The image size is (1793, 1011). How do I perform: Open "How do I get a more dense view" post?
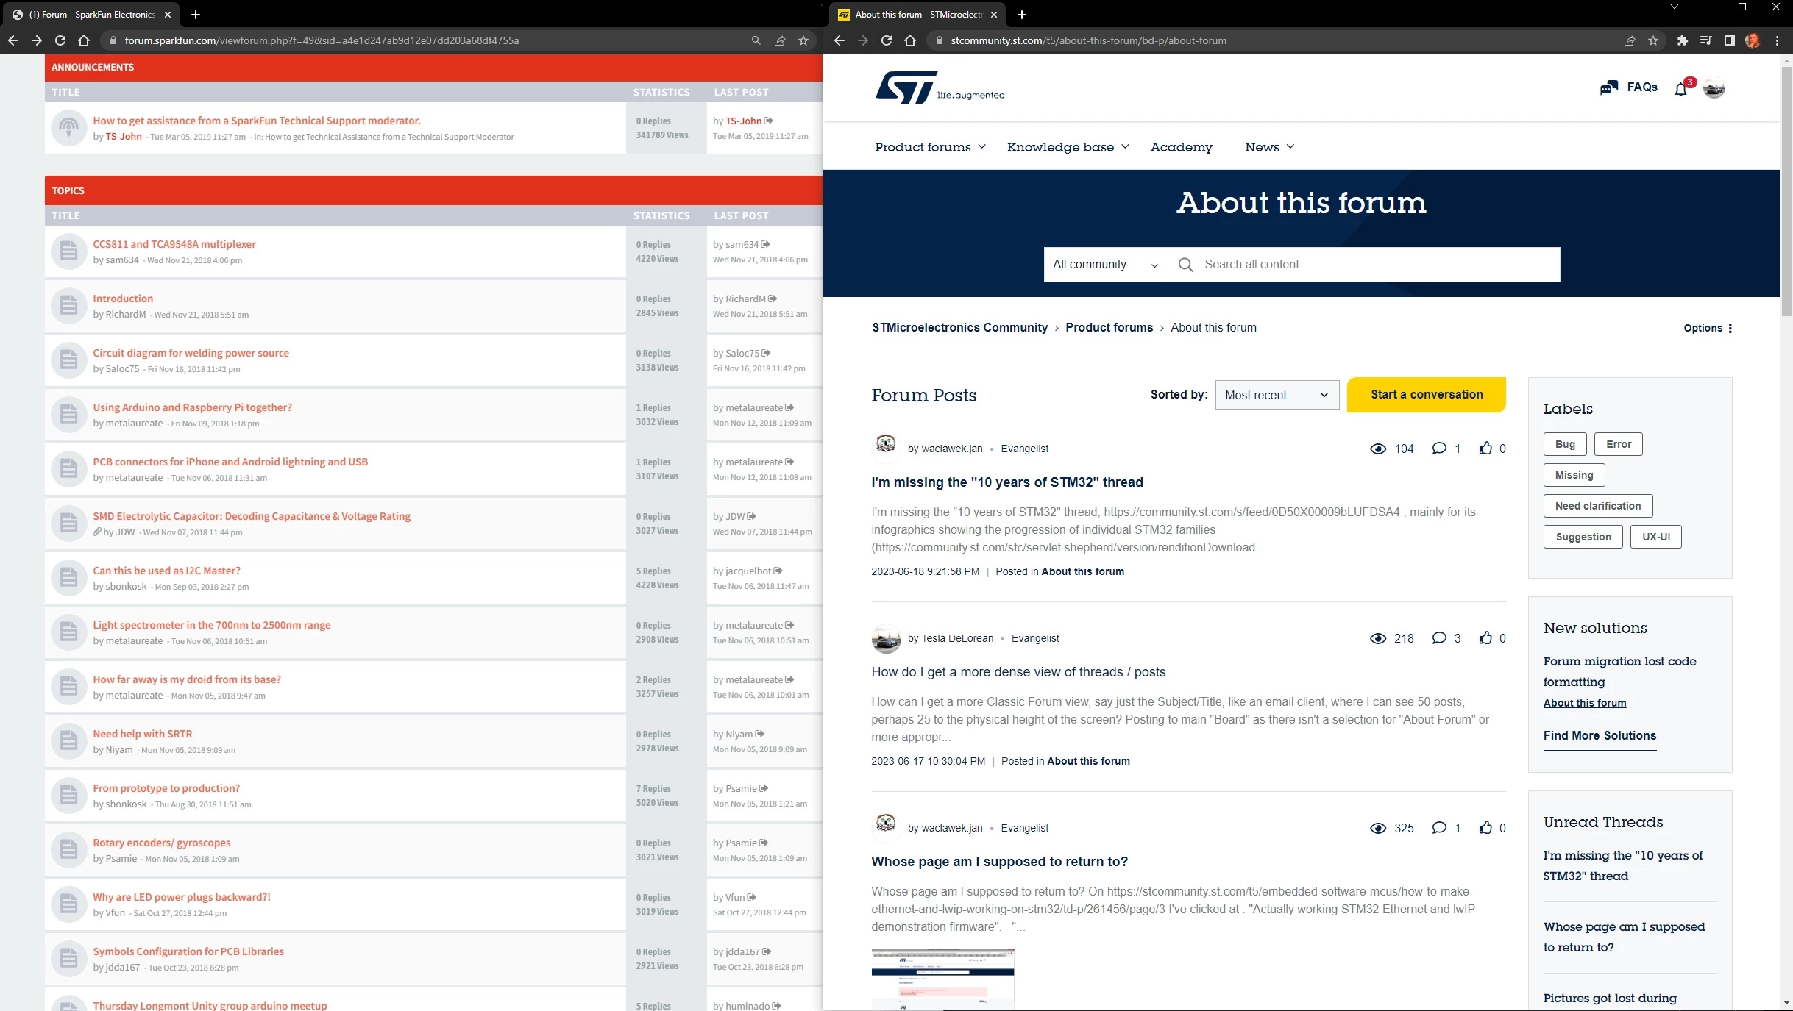point(1018,672)
